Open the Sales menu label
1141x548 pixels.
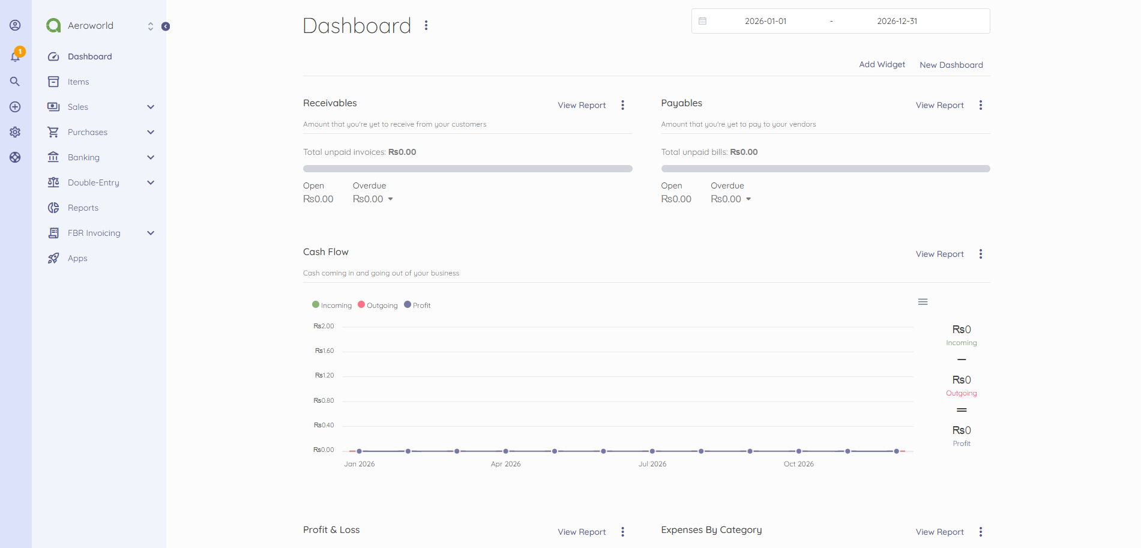[x=78, y=107]
